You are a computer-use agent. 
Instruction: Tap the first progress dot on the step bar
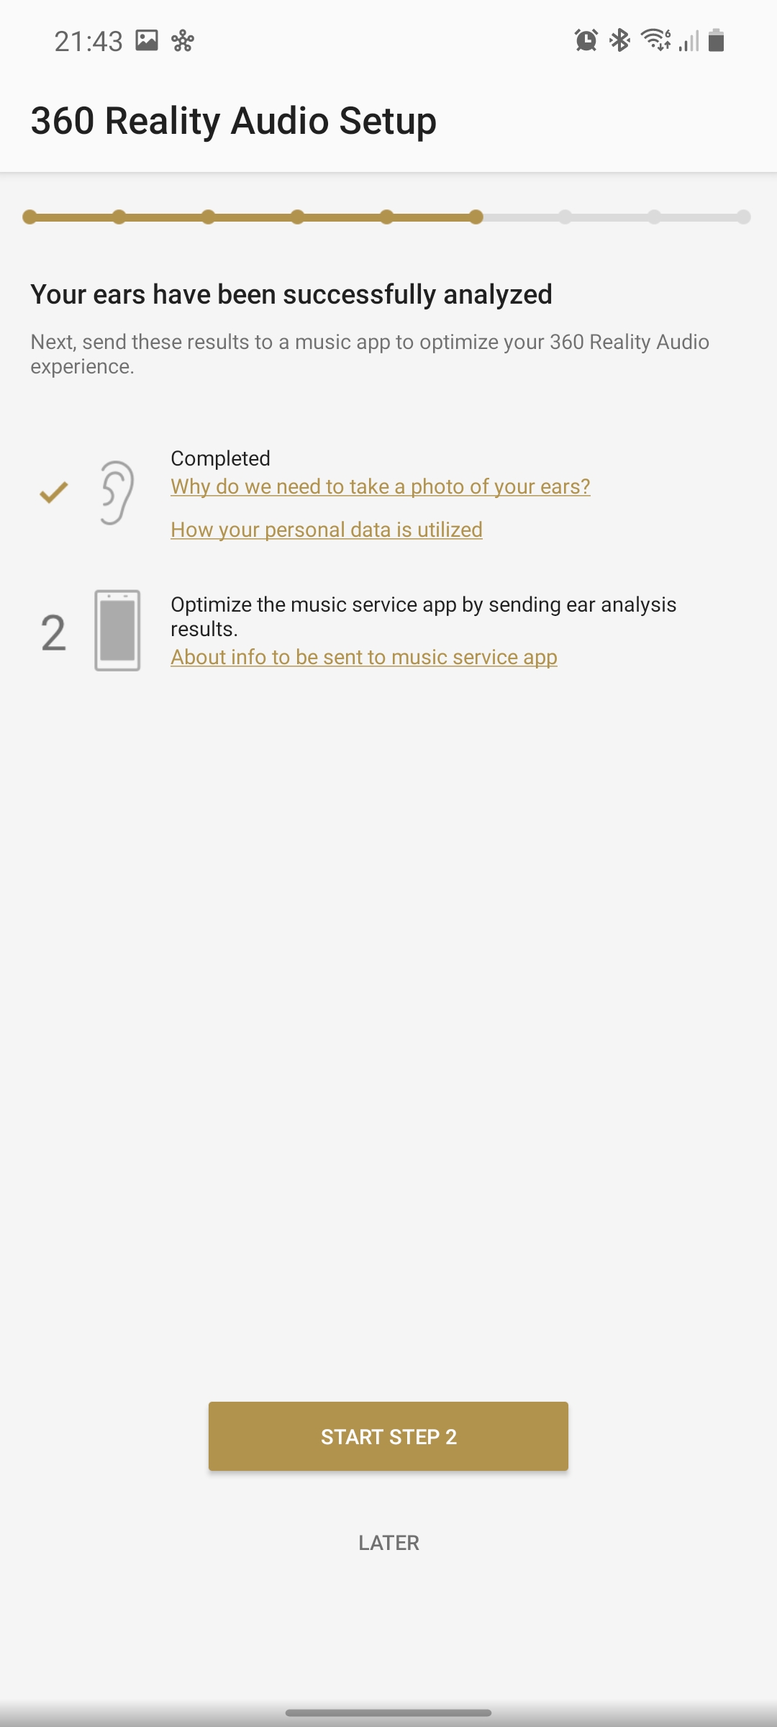(x=29, y=217)
